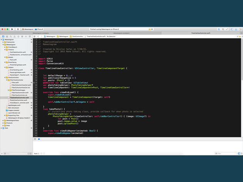
Task: Click the jump bar warning triangle
Action: [x=240, y=37]
